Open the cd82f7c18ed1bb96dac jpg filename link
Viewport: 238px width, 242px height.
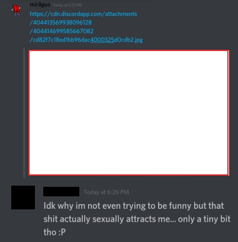[86, 40]
